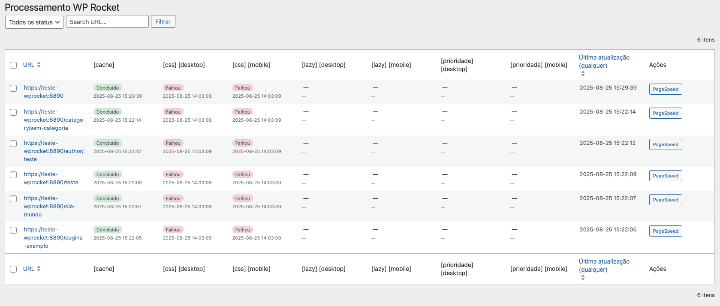Click the Ações column header
Image resolution: width=720 pixels, height=306 pixels.
click(x=657, y=65)
